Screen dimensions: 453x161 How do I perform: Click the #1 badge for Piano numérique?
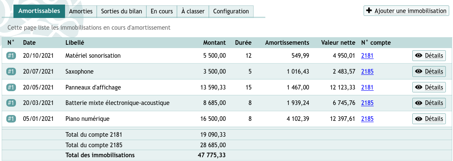(x=11, y=119)
